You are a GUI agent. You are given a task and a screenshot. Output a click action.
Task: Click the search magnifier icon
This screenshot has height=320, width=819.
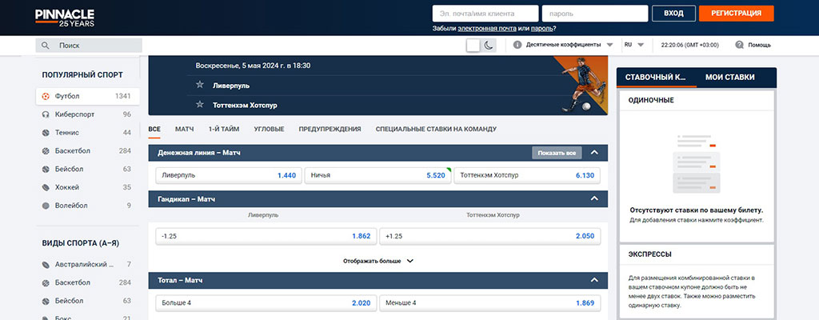tap(46, 46)
